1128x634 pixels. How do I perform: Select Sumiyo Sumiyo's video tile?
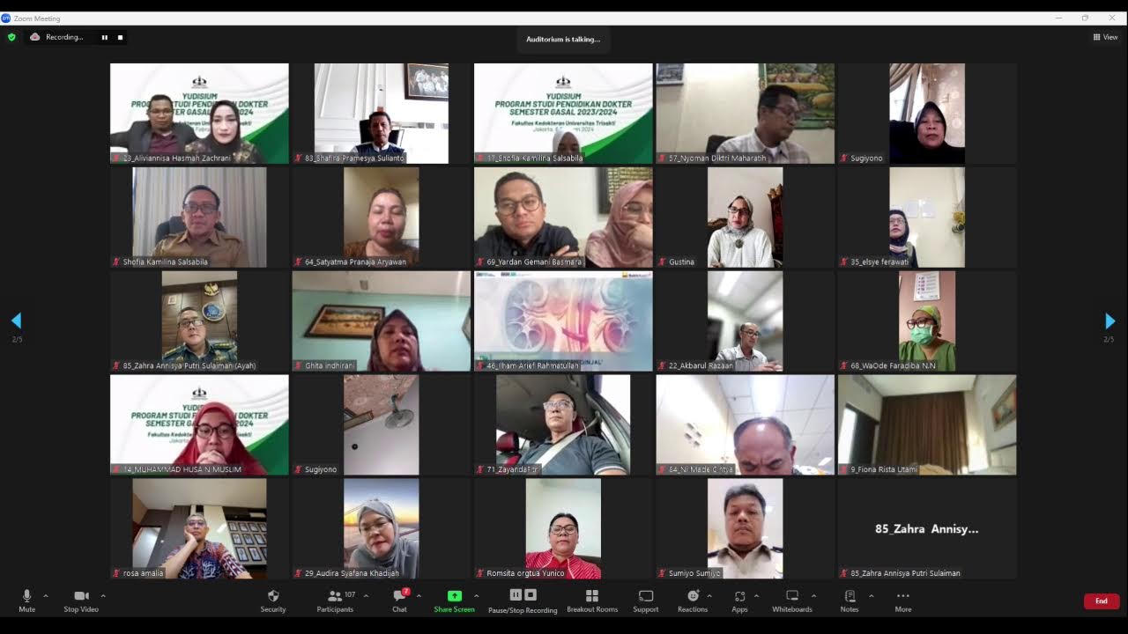click(746, 529)
